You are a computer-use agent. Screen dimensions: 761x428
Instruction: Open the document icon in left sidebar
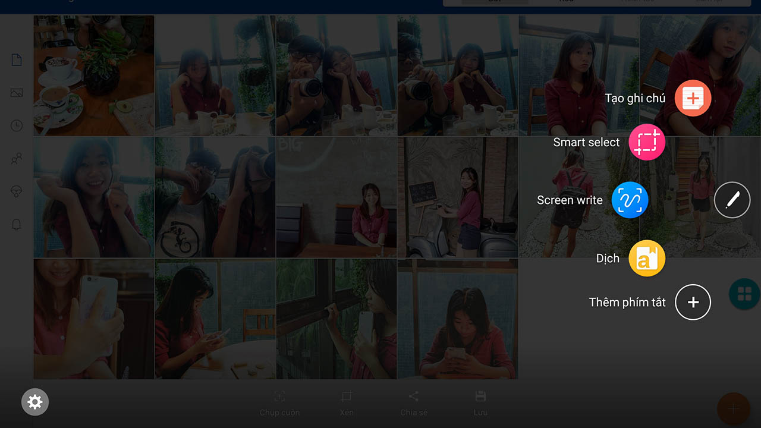click(x=17, y=60)
